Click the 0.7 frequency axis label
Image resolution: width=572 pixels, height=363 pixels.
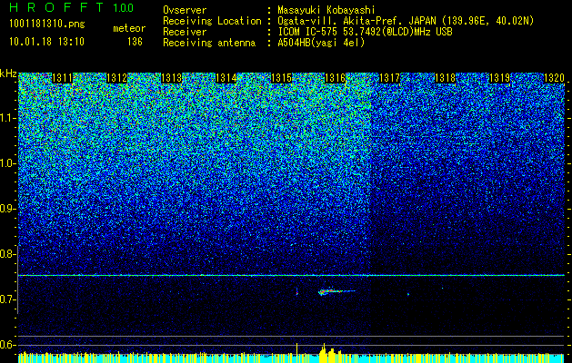(8, 299)
